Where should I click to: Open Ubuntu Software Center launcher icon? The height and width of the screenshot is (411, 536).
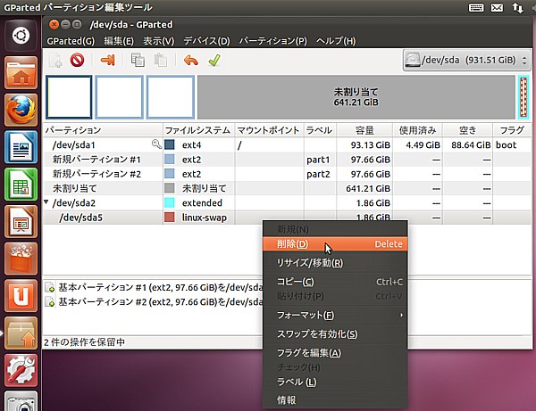pos(21,259)
